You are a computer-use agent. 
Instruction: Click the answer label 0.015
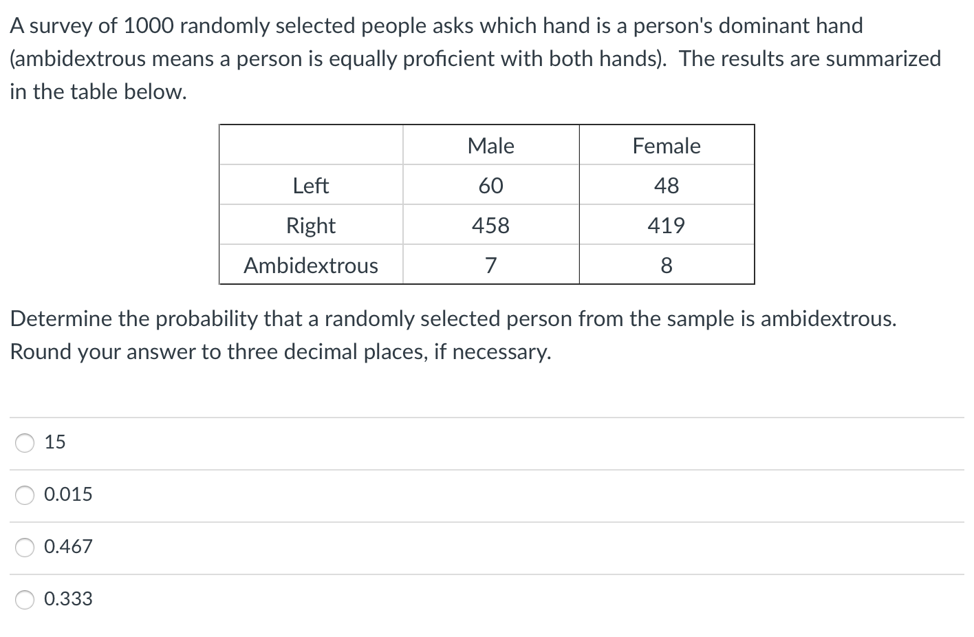coord(68,495)
